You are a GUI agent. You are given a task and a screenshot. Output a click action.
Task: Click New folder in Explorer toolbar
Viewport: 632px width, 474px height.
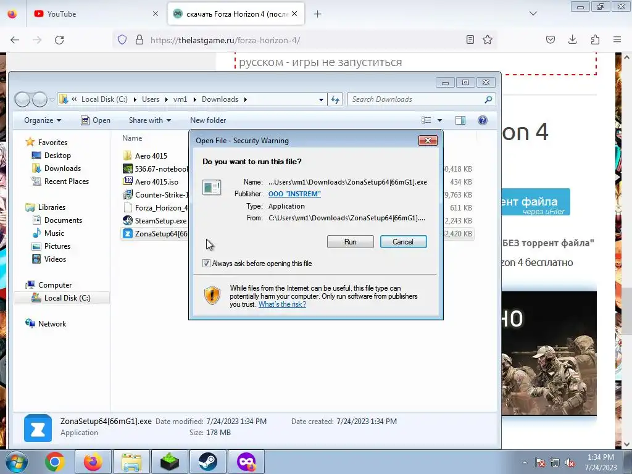(x=208, y=120)
